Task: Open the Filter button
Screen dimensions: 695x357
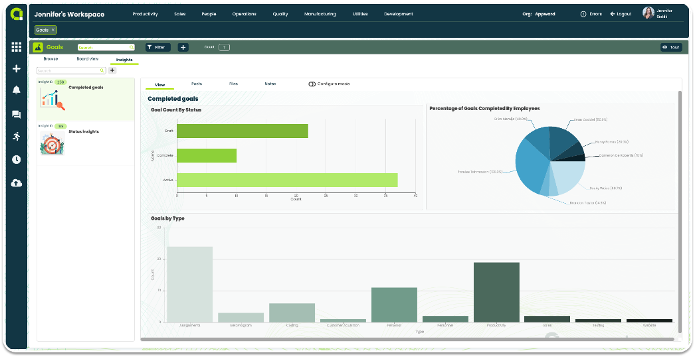Action: (x=158, y=47)
